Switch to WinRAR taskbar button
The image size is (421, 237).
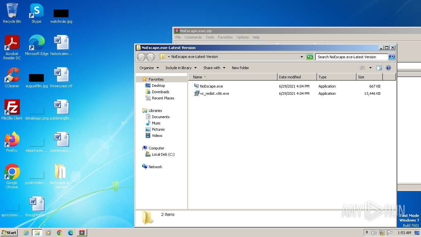tap(82, 233)
